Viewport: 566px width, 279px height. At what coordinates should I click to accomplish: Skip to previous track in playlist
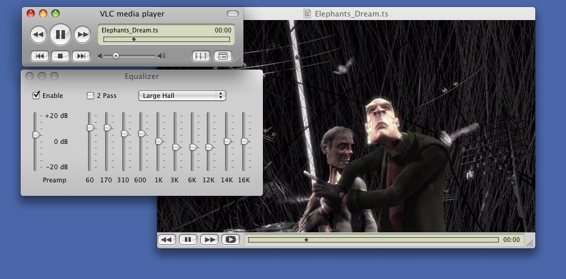[39, 56]
